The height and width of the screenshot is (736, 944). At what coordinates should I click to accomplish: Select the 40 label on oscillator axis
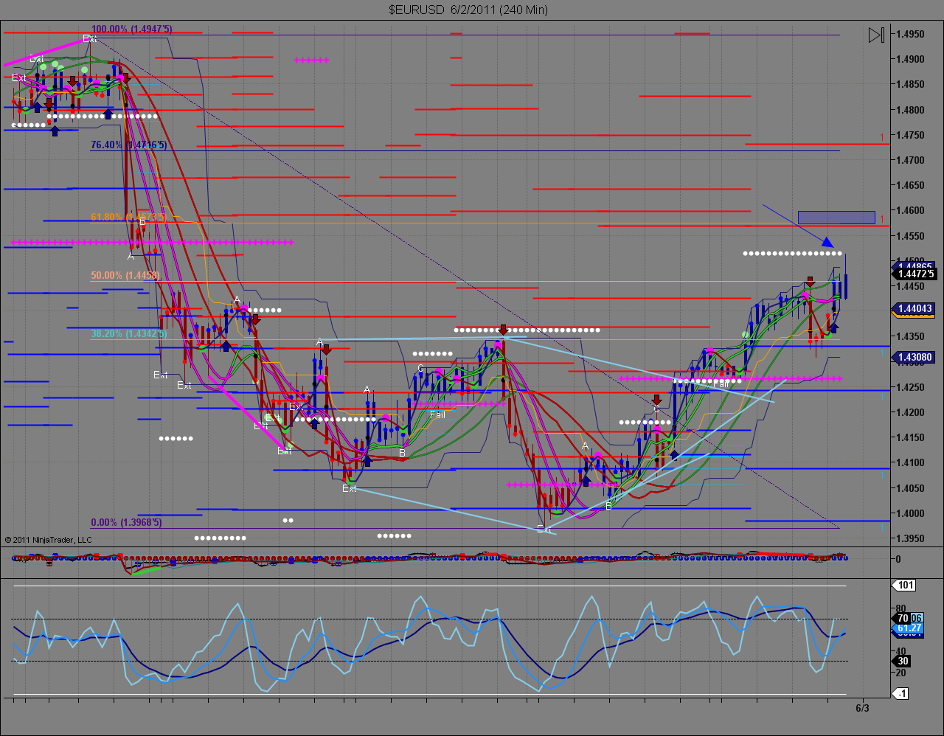pos(900,651)
